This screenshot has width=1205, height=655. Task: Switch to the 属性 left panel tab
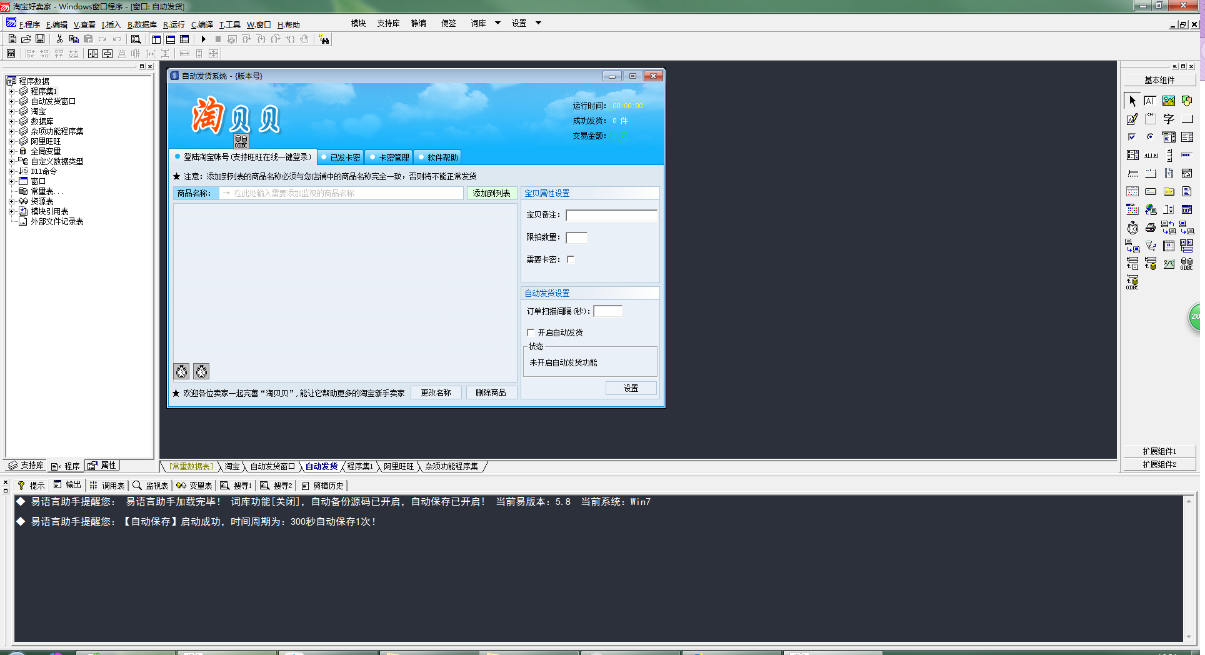tap(102, 466)
